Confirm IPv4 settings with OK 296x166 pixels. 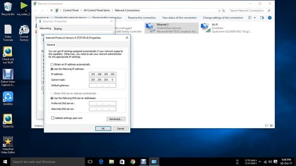(103, 129)
